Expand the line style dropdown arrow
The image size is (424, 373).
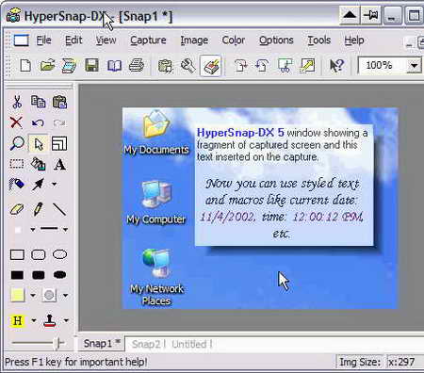[x=65, y=230]
